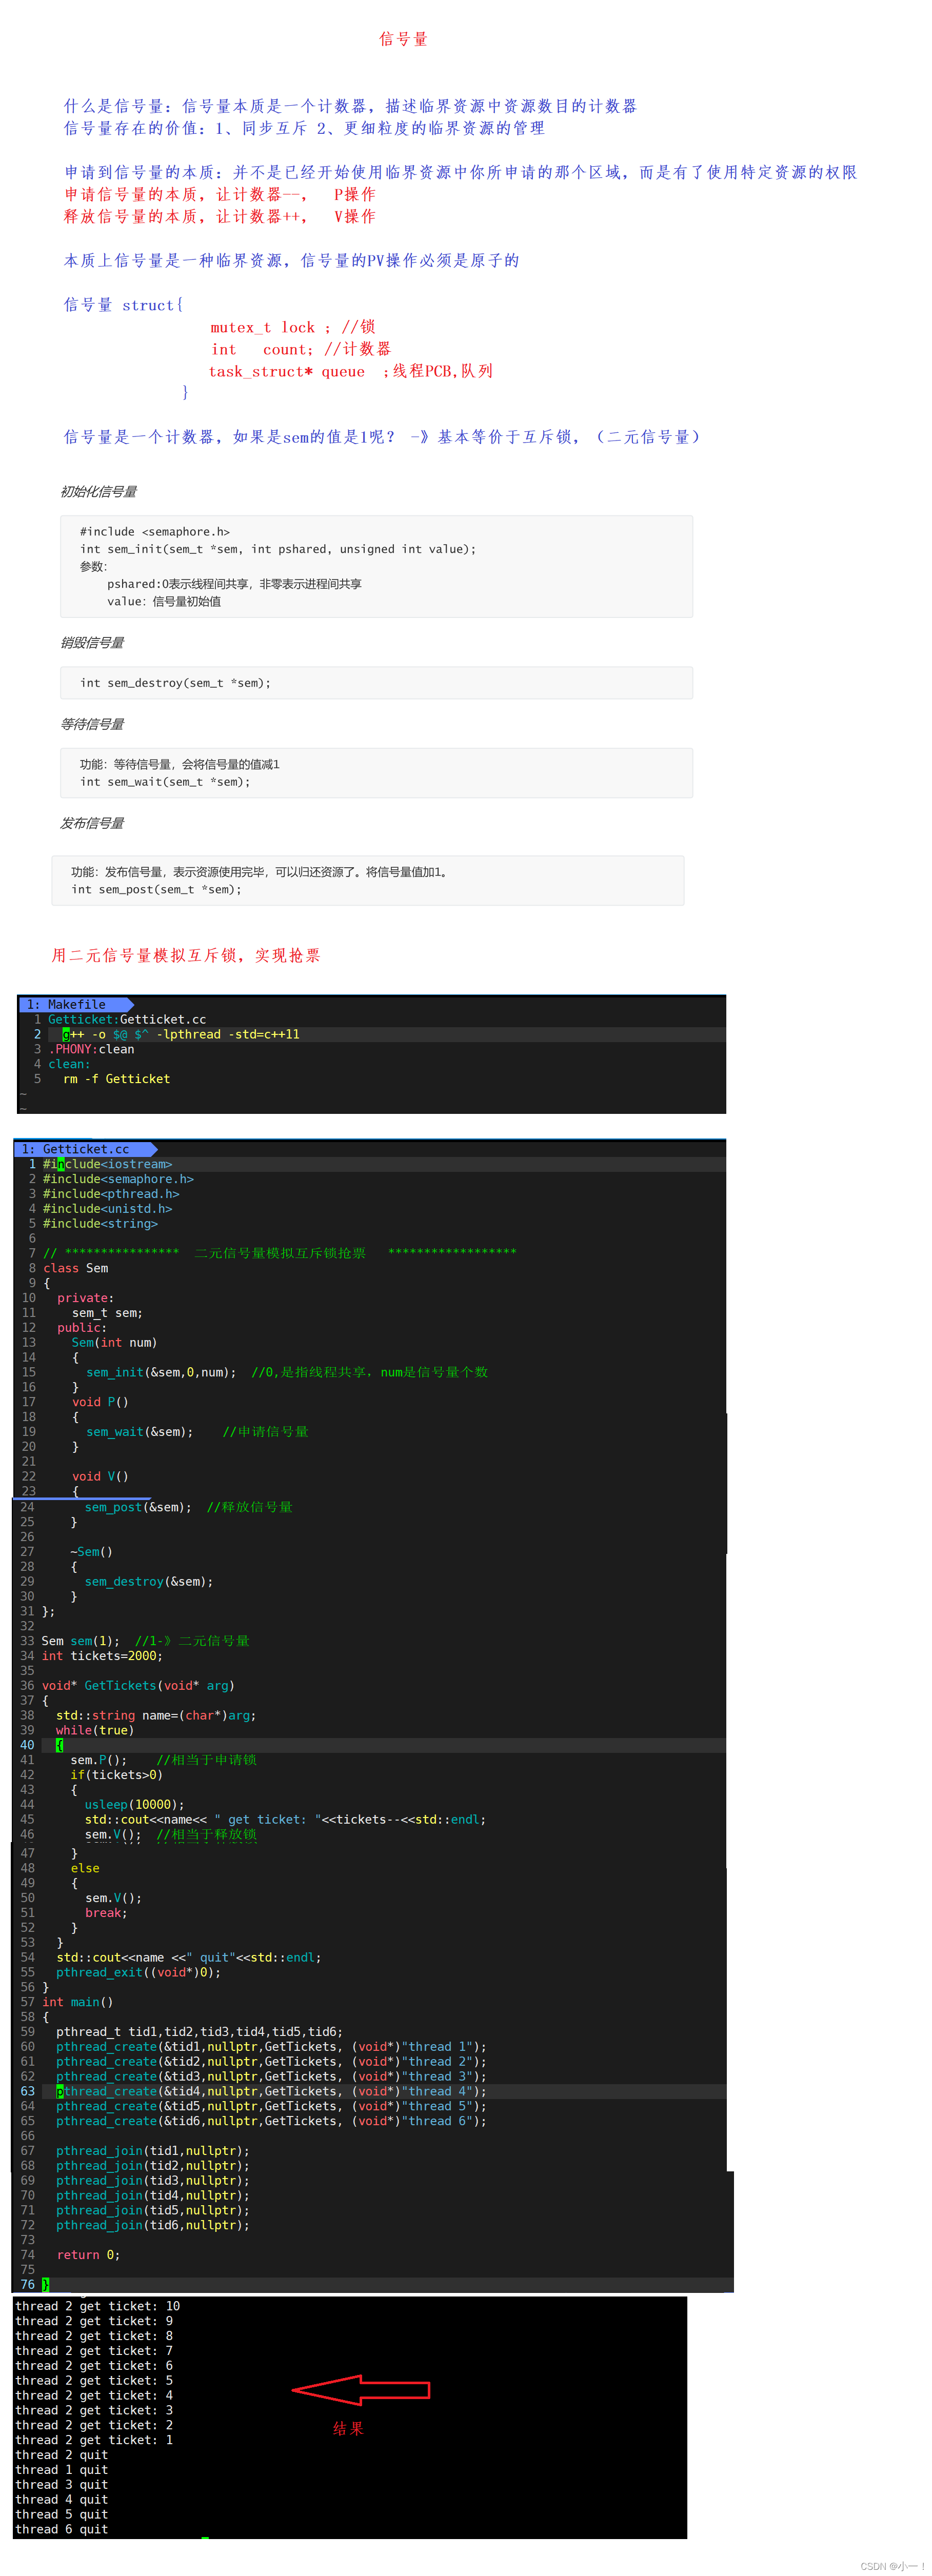Click 'void* GetTickets(void* arg)' function signature
The image size is (932, 2576).
coord(138,1685)
